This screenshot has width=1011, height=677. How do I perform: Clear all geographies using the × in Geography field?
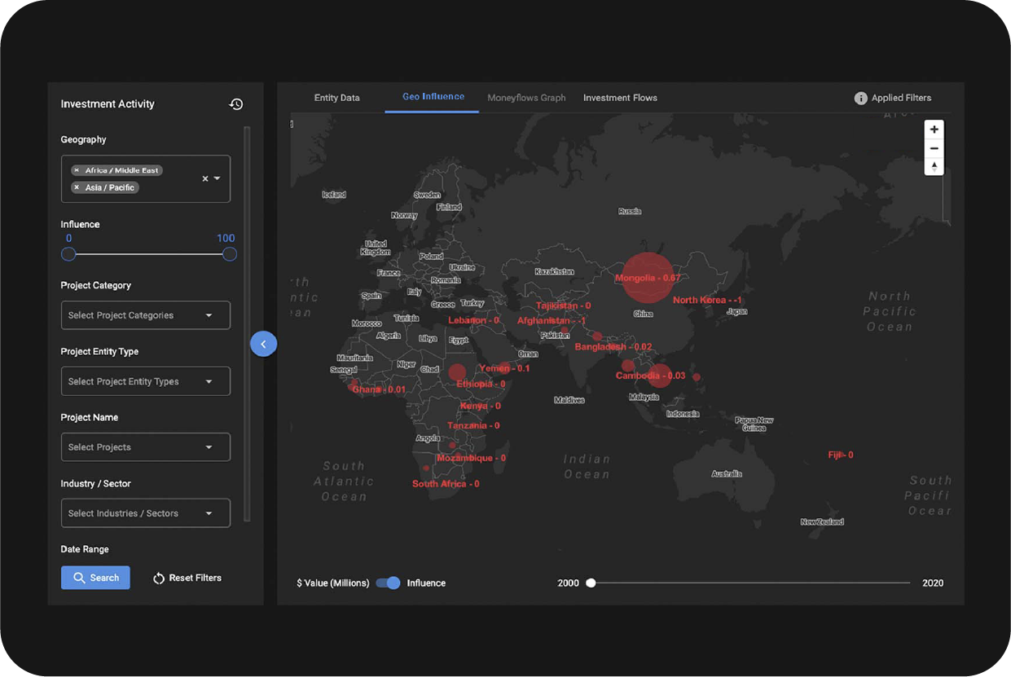coord(204,178)
